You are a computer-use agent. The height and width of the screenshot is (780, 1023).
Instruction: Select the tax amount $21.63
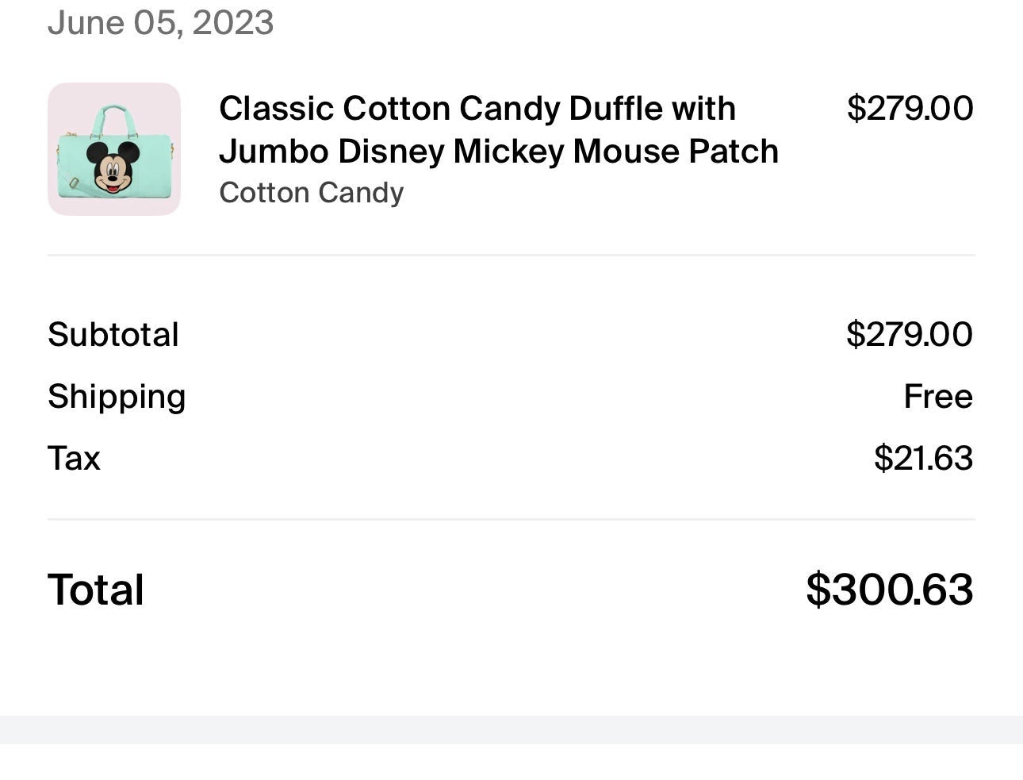point(924,458)
